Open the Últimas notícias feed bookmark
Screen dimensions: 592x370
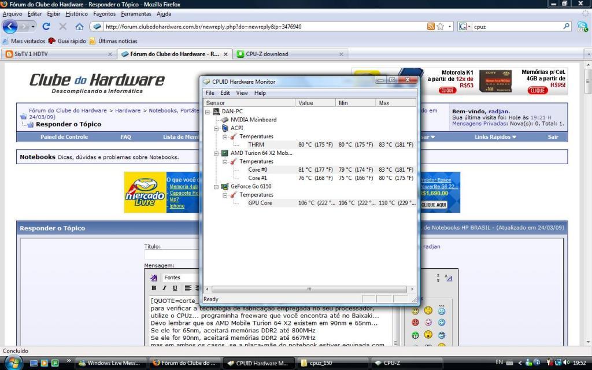114,41
